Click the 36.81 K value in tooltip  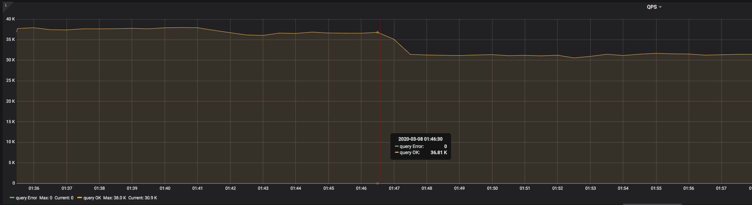tap(438, 153)
